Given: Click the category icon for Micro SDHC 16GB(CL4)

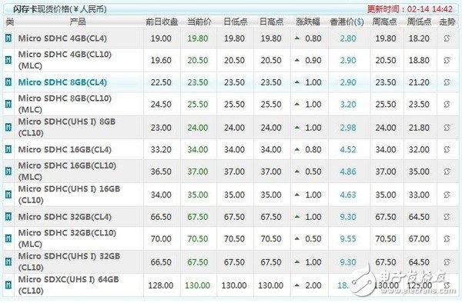Looking at the screenshot, I should [x=8, y=149].
